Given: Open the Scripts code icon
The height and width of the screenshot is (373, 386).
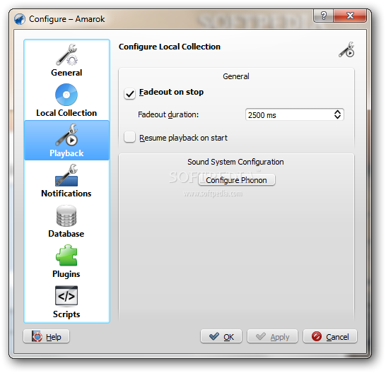Looking at the screenshot, I should pyautogui.click(x=66, y=295).
